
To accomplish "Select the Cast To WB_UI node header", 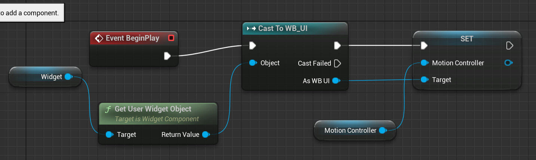I will click(283, 29).
